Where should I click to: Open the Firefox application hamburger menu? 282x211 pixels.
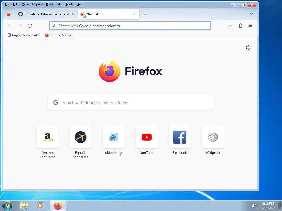(250, 26)
